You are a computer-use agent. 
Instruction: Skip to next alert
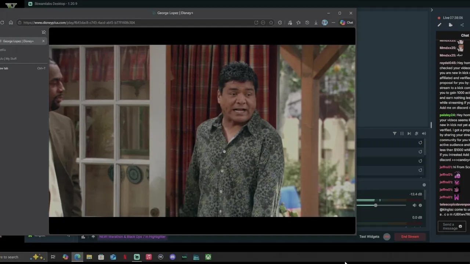[409, 133]
